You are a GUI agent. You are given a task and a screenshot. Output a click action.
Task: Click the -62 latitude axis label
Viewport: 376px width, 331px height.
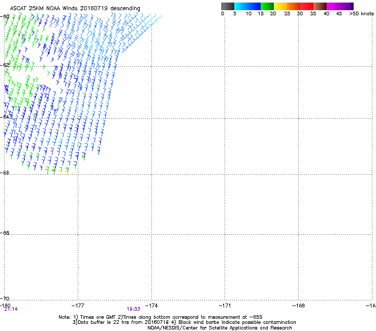[x=5, y=65]
